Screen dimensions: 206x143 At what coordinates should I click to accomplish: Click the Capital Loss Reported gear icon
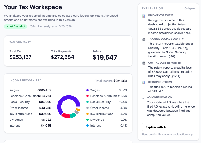(144, 63)
